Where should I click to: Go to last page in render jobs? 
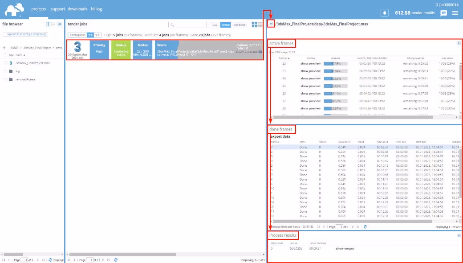click(108, 260)
